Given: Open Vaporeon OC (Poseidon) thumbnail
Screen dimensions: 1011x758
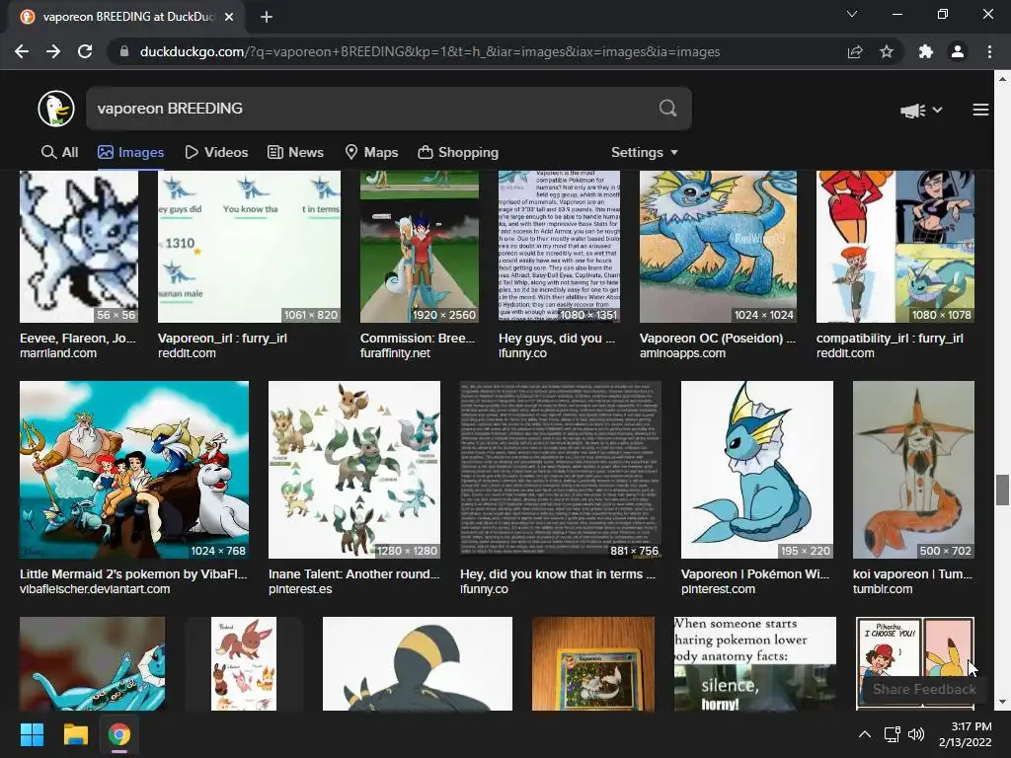Looking at the screenshot, I should [x=718, y=246].
